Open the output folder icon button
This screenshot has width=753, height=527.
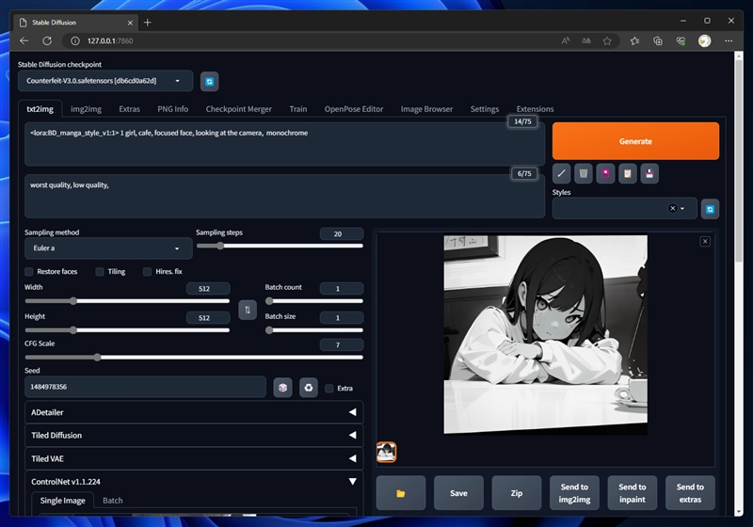(401, 493)
